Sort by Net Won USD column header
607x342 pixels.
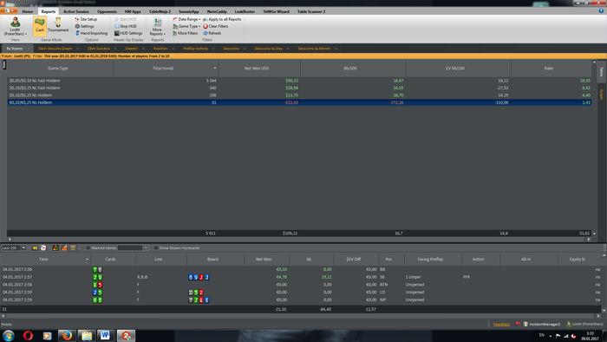[x=259, y=69]
